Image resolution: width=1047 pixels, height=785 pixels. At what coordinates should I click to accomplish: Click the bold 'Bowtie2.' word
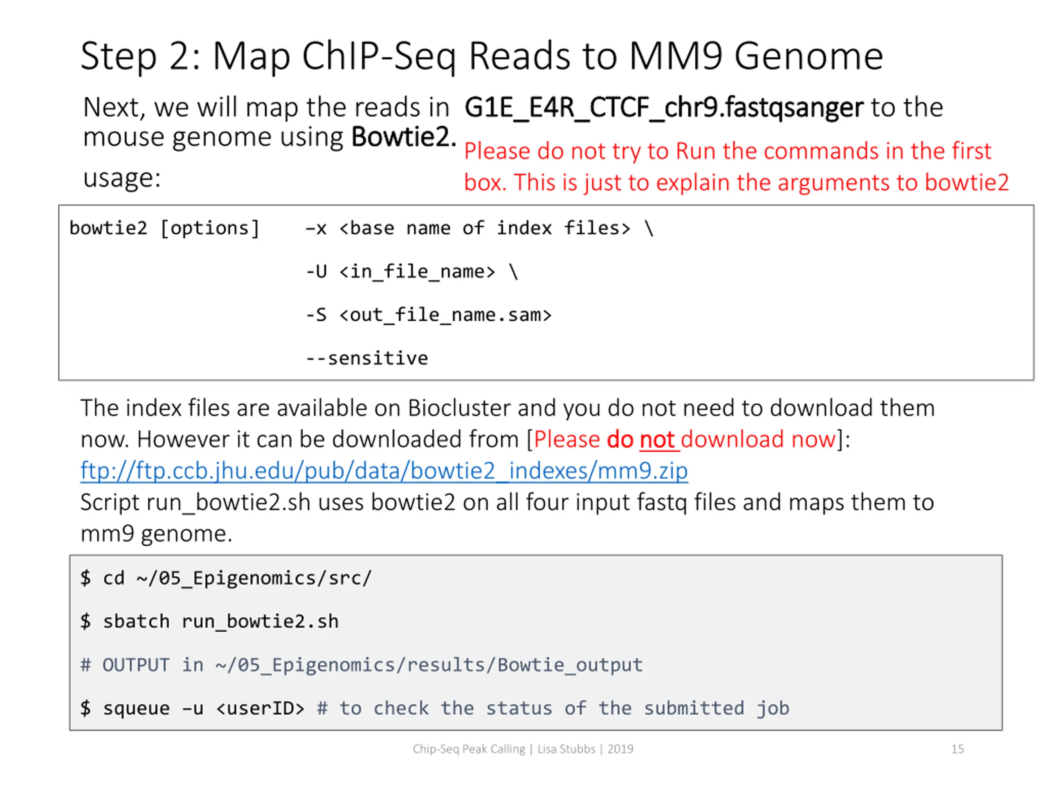(x=403, y=138)
